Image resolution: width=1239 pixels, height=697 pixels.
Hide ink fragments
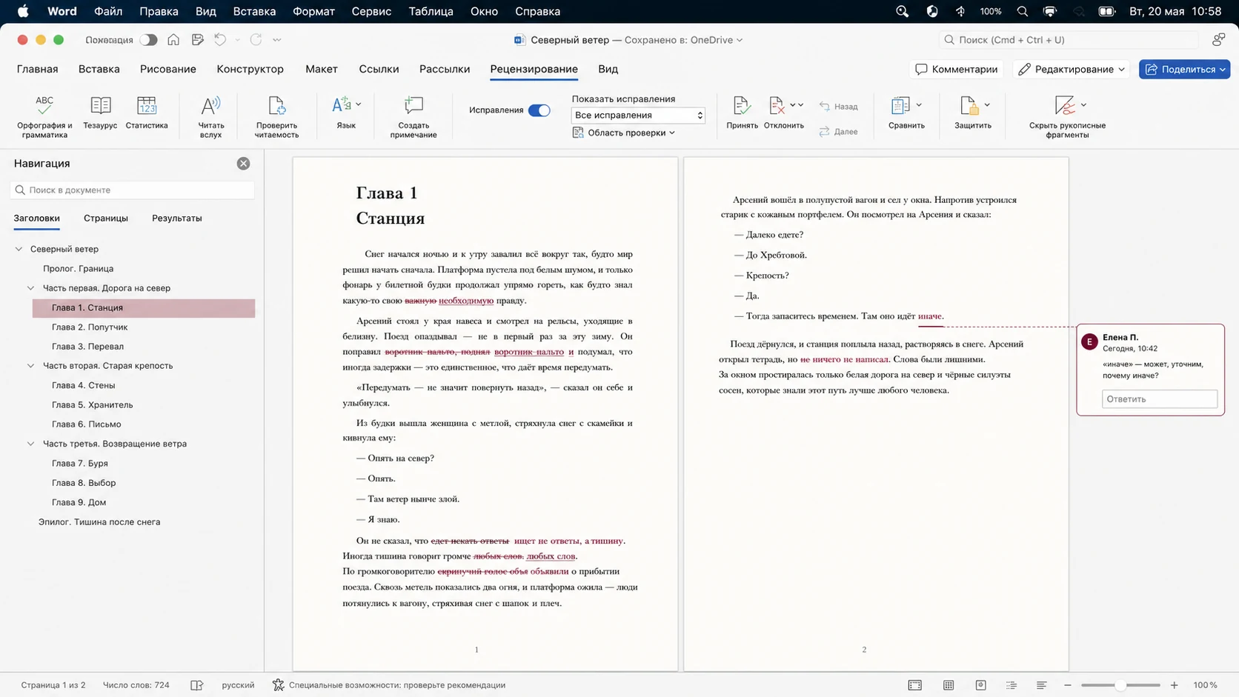pyautogui.click(x=1067, y=116)
